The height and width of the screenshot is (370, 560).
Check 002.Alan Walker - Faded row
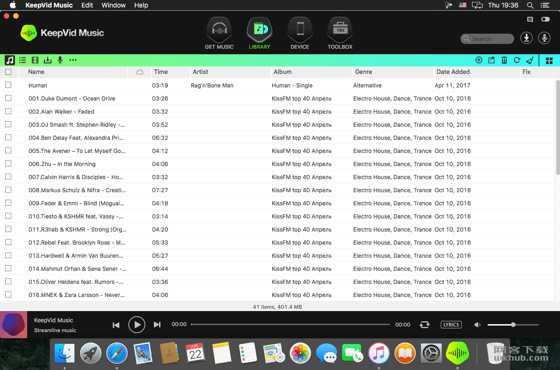click(x=8, y=111)
